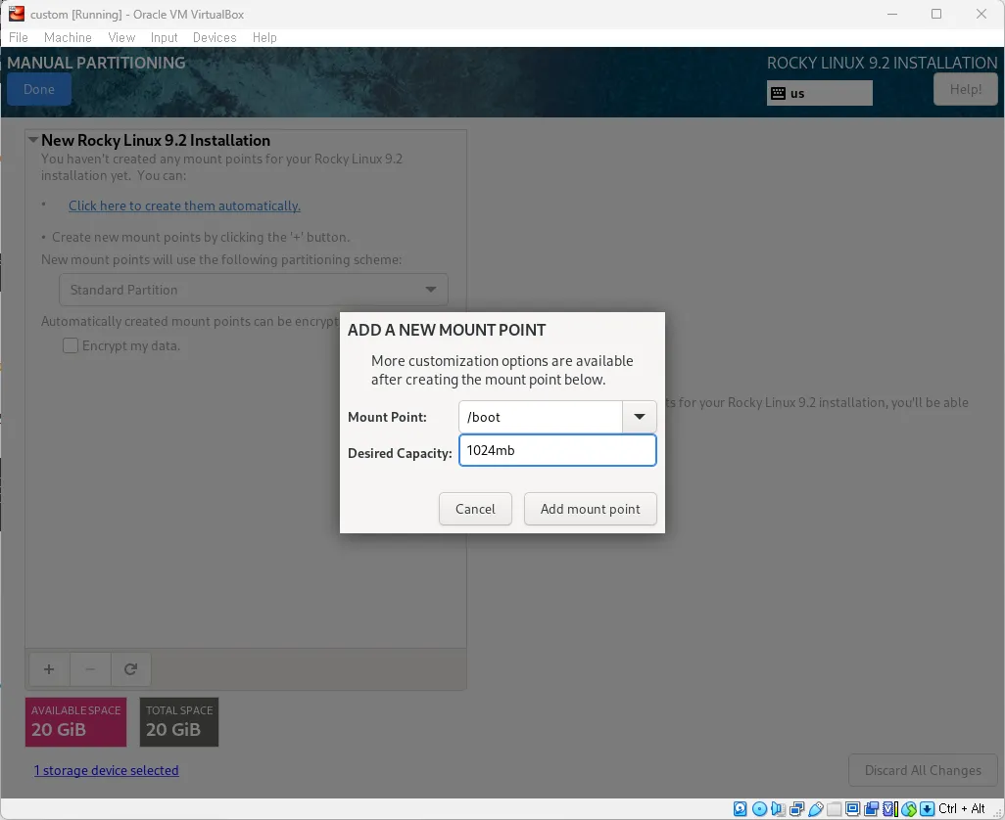Click the plus add mount point icon
1005x820 pixels.
coord(49,669)
